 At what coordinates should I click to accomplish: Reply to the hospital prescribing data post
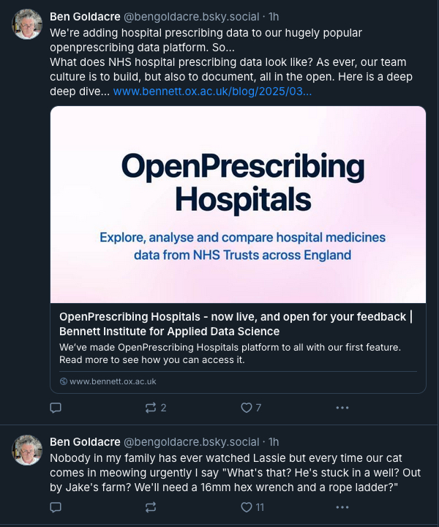(x=56, y=408)
